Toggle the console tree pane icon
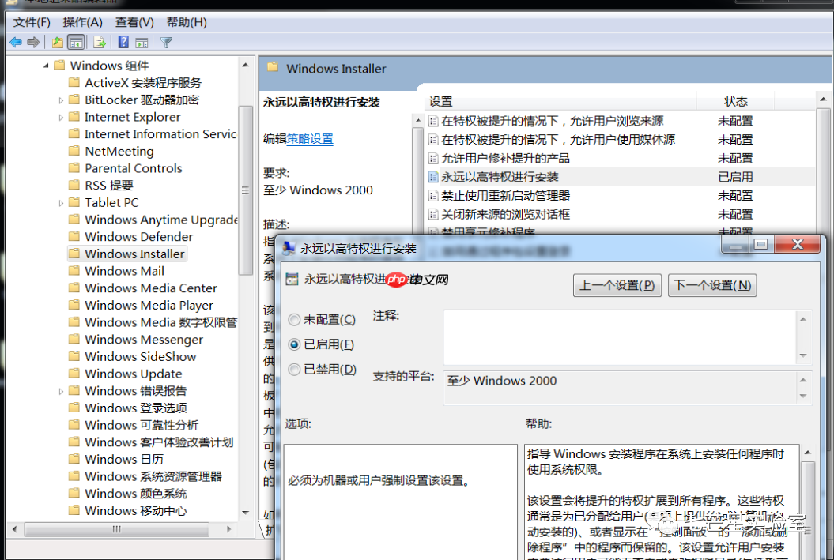The height and width of the screenshot is (560, 834). pyautogui.click(x=75, y=42)
